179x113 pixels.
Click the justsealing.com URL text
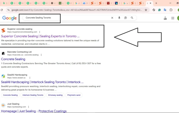pos(17,107)
